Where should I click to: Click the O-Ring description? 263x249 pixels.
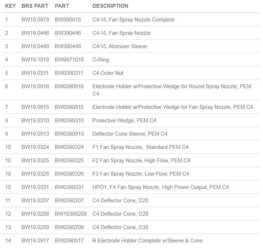point(101,60)
